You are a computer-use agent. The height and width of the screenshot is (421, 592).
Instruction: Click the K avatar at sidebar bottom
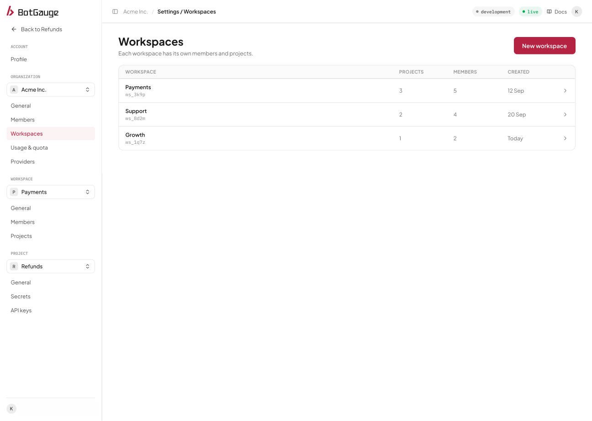(11, 409)
